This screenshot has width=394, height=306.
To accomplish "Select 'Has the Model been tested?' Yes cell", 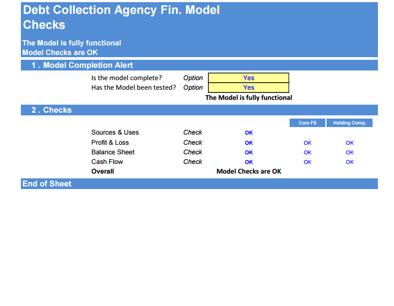I will point(248,88).
